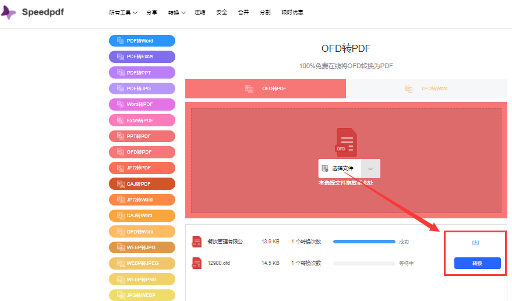
Task: Click the WEBP转JPEG button icon
Action: coord(121,263)
